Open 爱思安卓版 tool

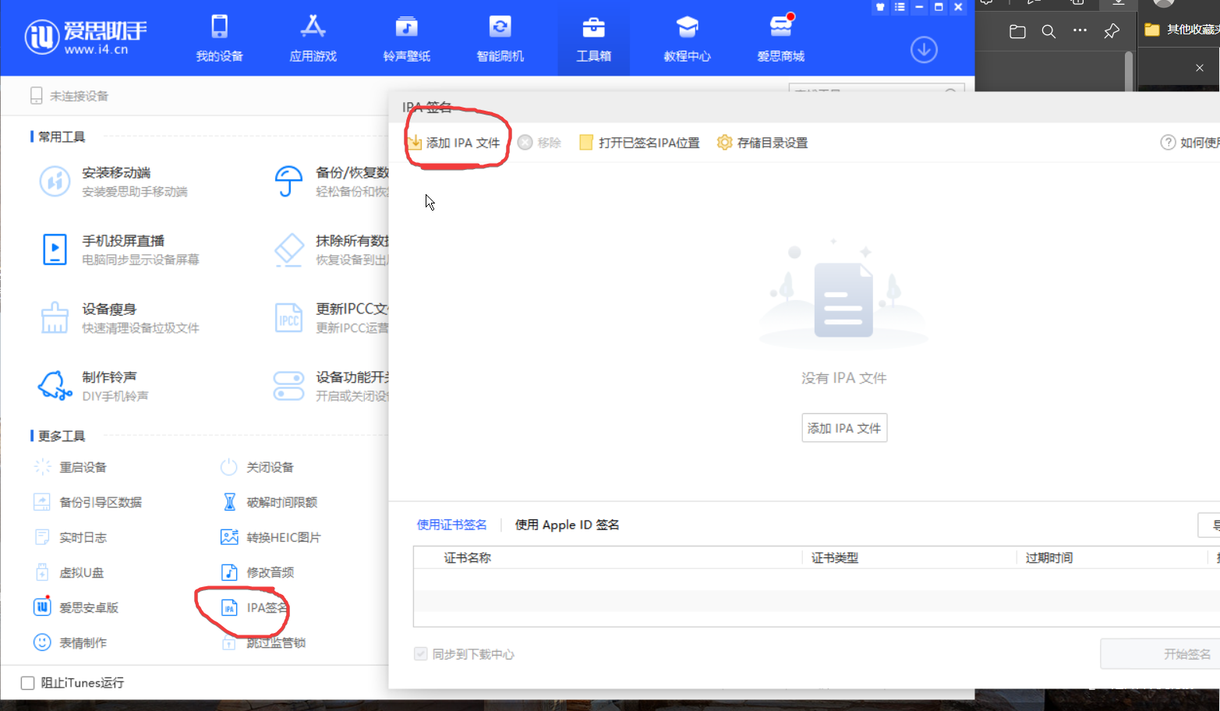(76, 607)
